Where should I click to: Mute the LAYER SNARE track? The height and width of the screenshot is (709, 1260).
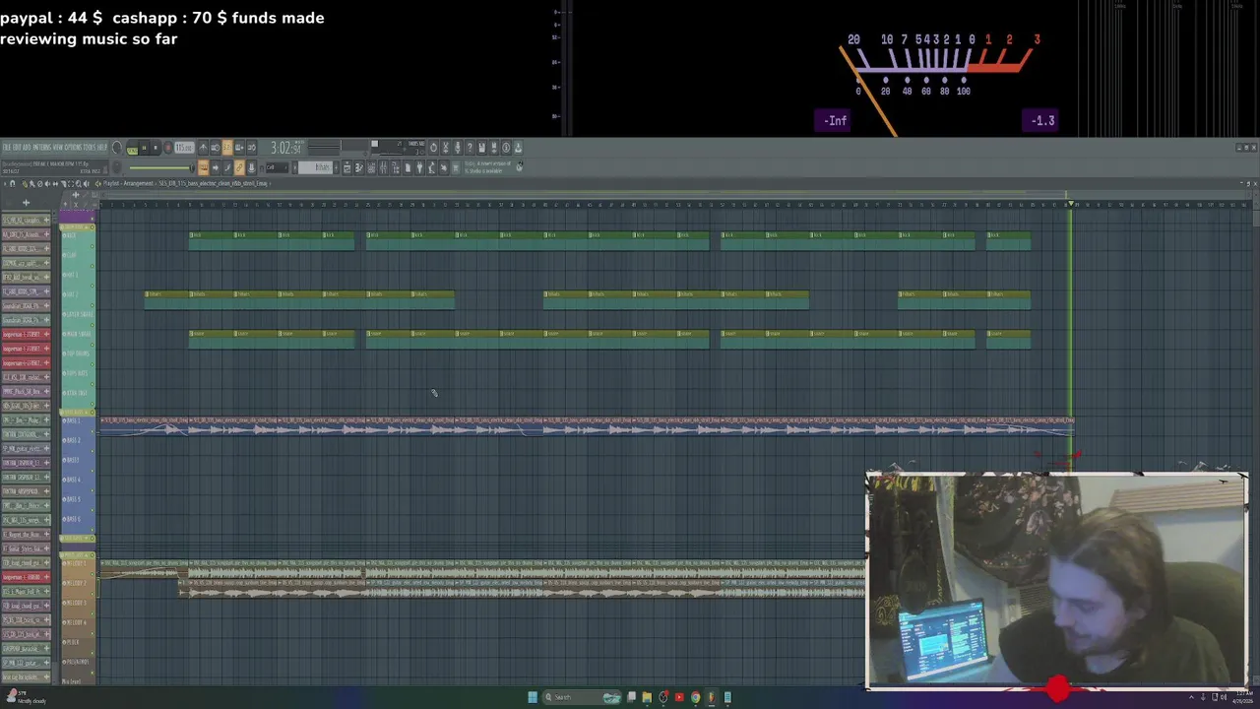[x=92, y=325]
